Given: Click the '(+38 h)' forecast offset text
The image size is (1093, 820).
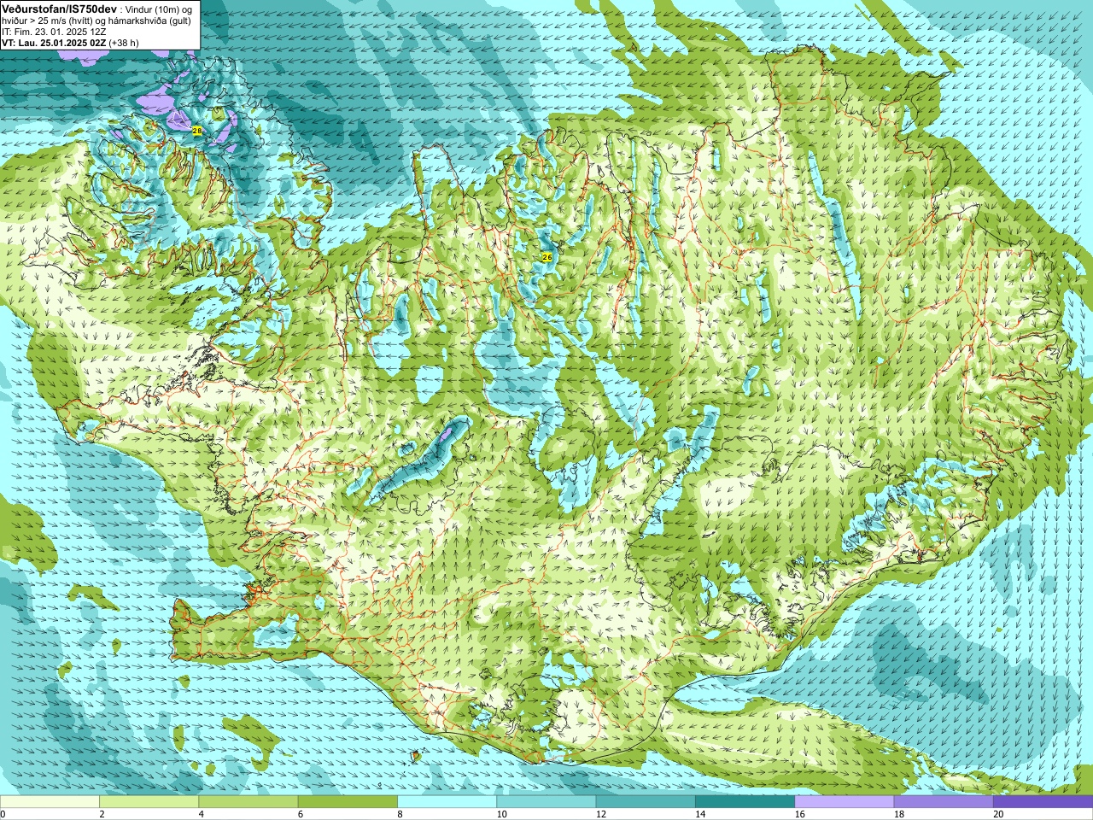Looking at the screenshot, I should (x=124, y=43).
